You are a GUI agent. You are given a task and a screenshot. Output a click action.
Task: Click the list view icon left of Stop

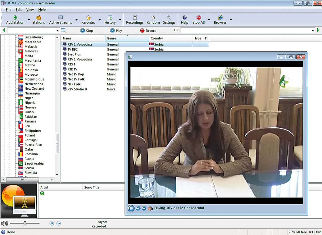tap(63, 30)
